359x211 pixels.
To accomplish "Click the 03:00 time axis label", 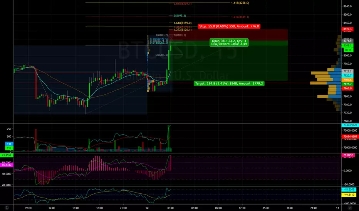I will click(x=171, y=208).
